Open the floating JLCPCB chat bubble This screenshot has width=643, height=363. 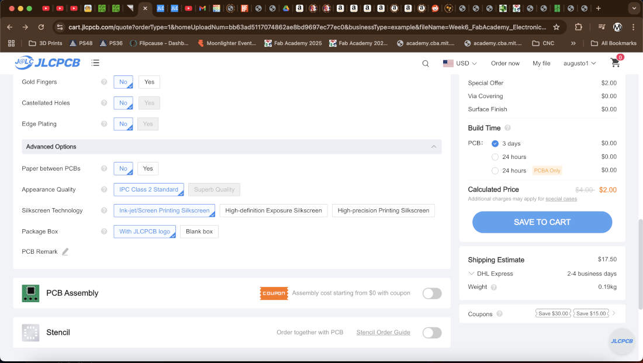[x=622, y=341]
